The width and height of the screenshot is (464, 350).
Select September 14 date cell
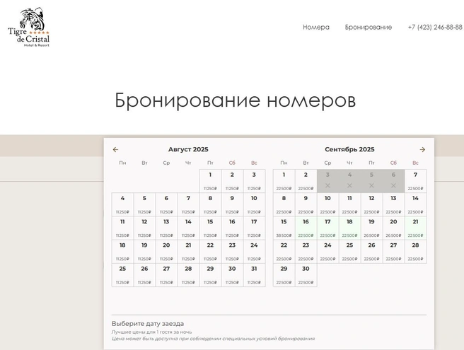pyautogui.click(x=416, y=204)
